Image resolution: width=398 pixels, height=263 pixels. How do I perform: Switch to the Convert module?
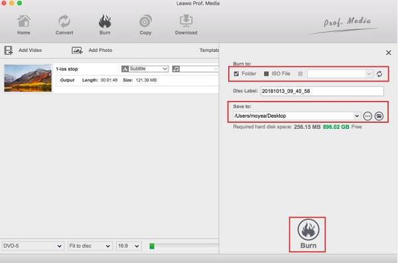click(64, 21)
